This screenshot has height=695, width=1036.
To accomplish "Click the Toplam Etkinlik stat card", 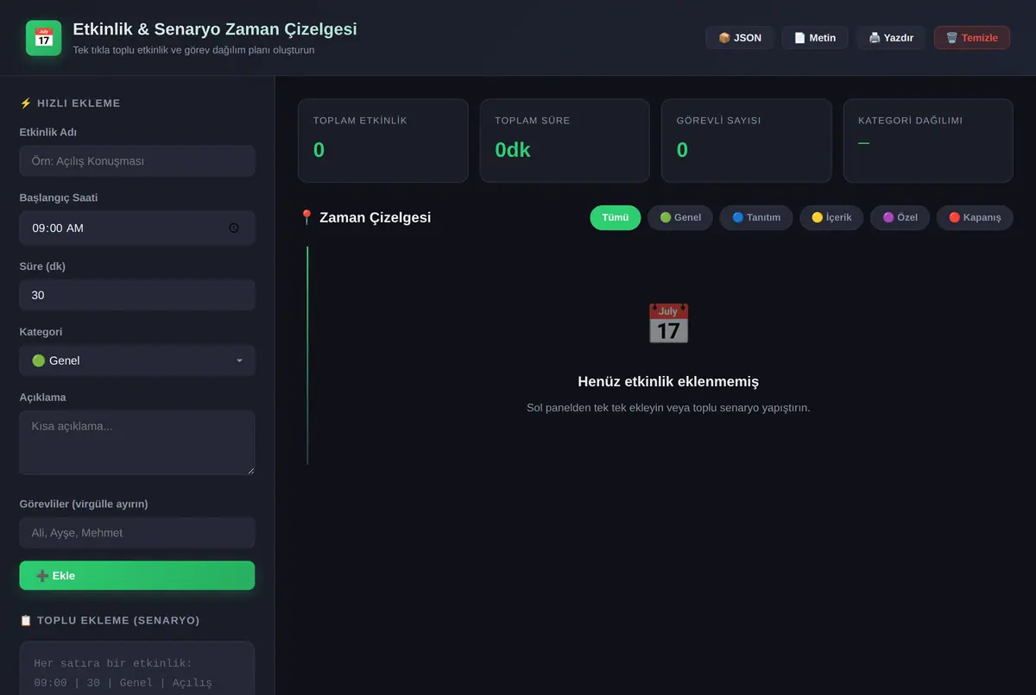I will tap(383, 141).
